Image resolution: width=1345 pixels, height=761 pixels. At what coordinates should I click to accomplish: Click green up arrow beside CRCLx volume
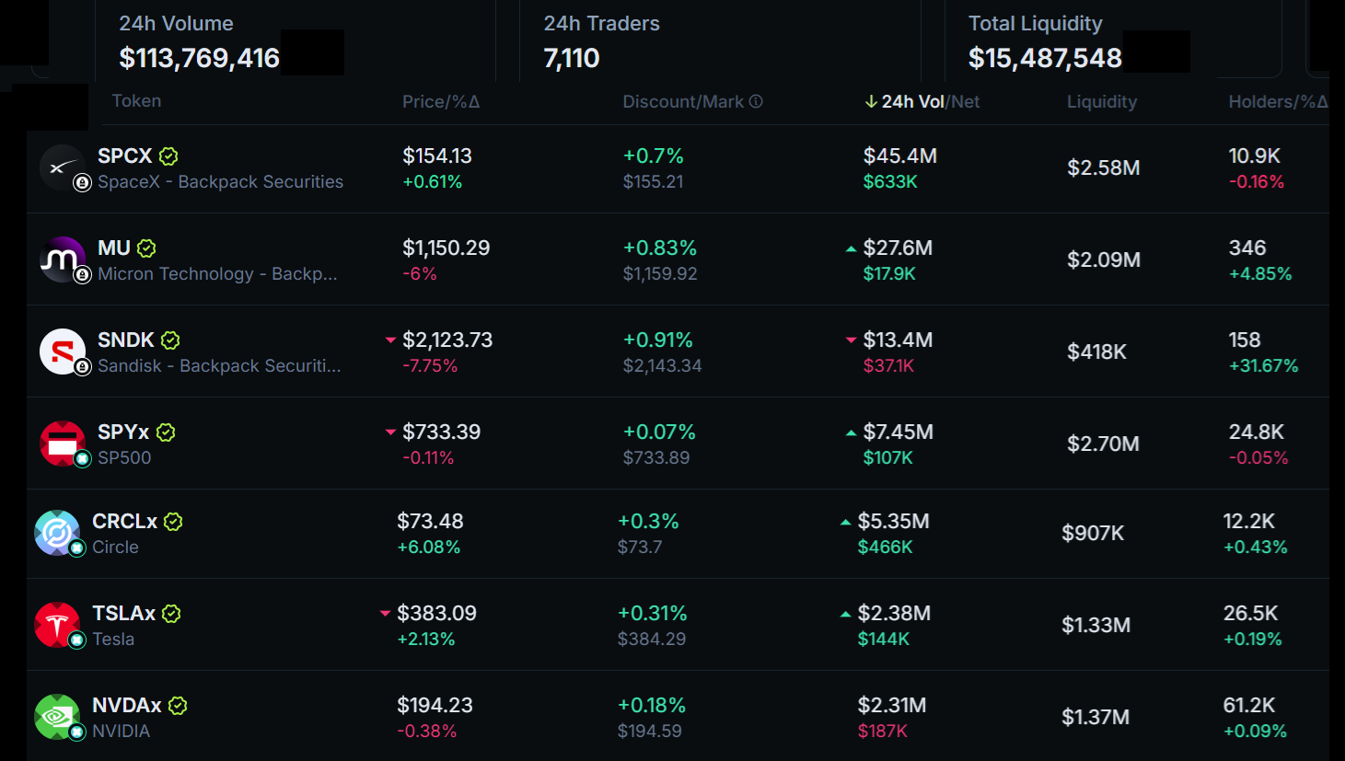(845, 522)
